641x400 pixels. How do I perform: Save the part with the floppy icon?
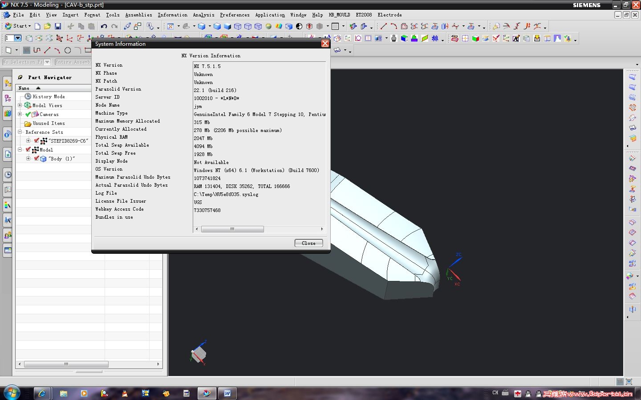point(57,26)
